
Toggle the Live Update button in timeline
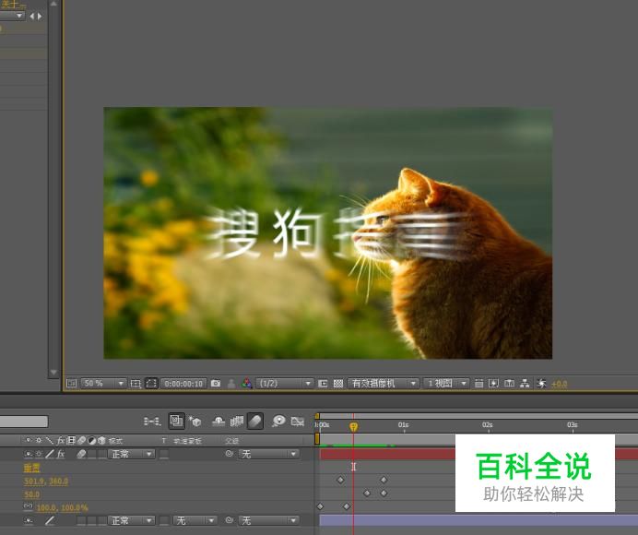pyautogui.click(x=177, y=421)
